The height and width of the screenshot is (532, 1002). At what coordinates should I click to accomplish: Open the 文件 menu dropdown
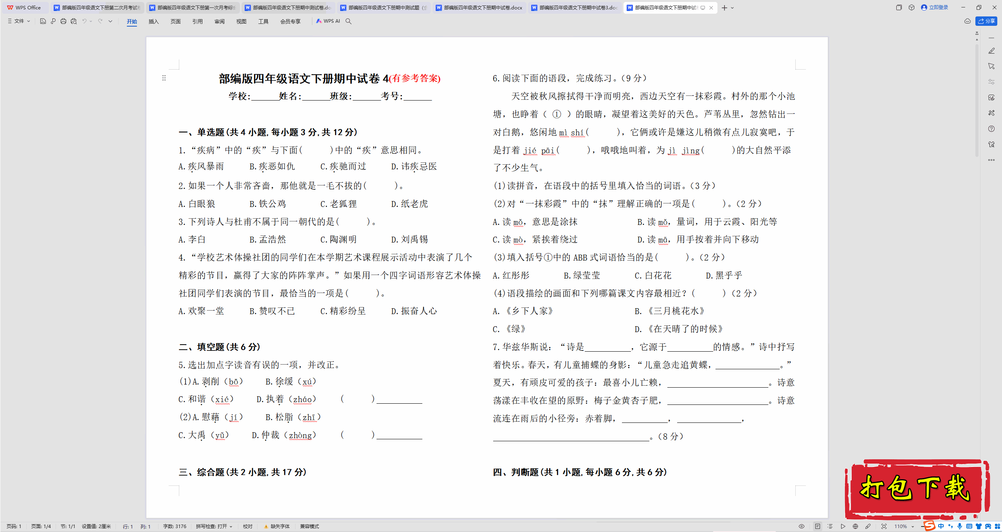(18, 21)
